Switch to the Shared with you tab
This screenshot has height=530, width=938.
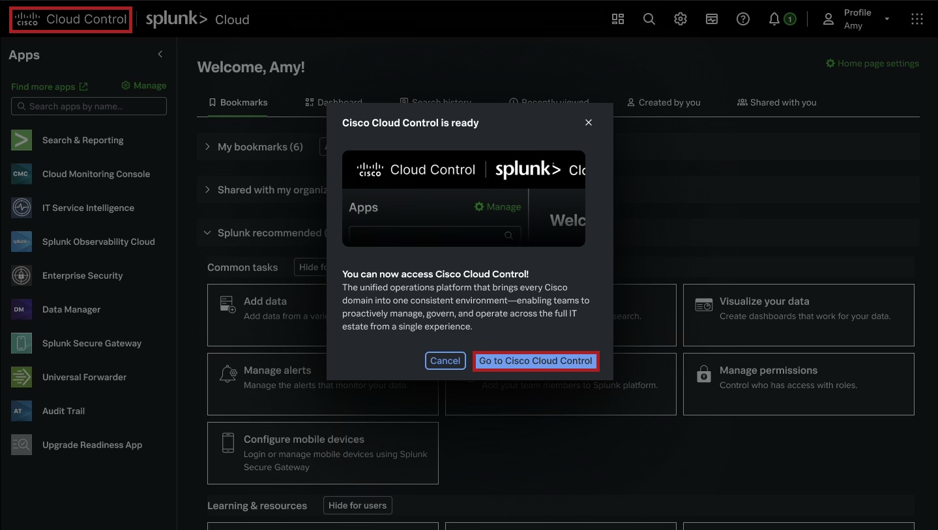pos(776,102)
